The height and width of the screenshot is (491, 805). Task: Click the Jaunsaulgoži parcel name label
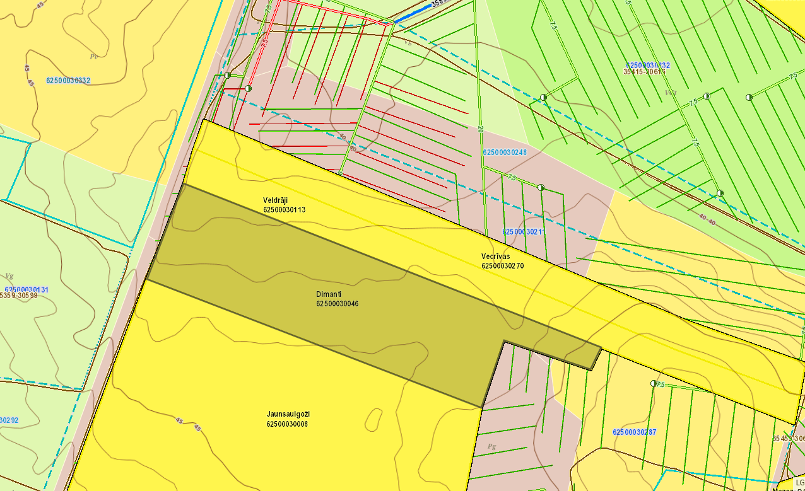(288, 414)
